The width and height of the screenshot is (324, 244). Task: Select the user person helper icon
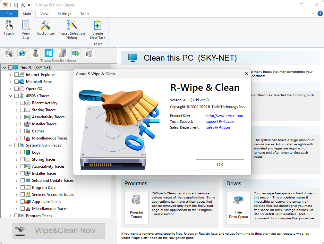pyautogui.click(x=36, y=53)
